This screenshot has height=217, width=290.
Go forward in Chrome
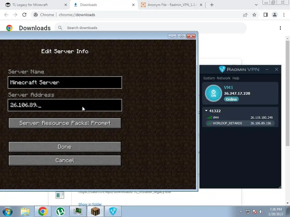(15, 15)
